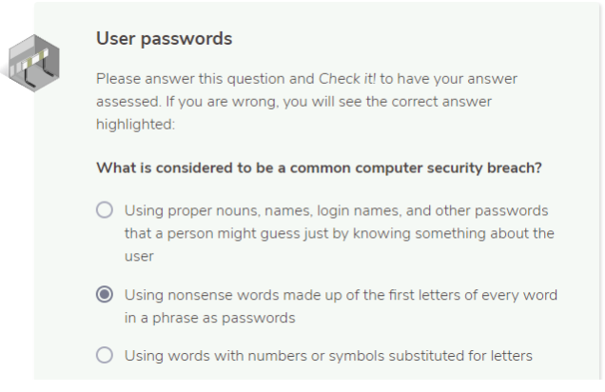Screen dimensions: 605x392
Task: Click the italic 'Check it!' text
Action: click(347, 79)
